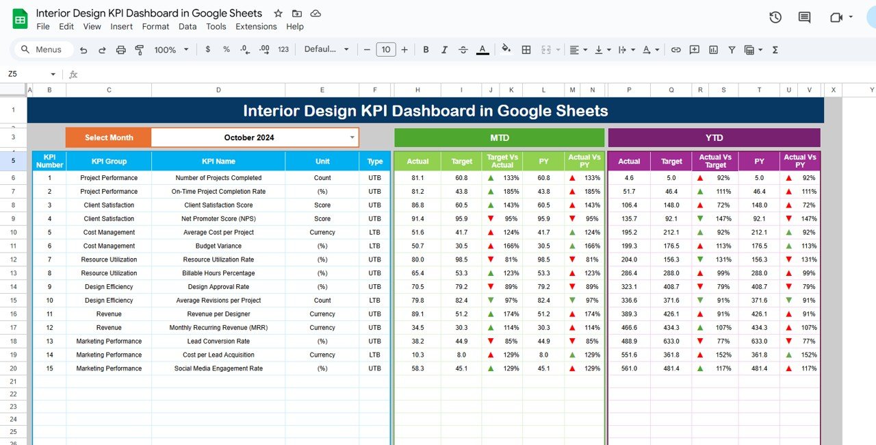
Task: Open the Extensions menu
Action: pos(256,27)
